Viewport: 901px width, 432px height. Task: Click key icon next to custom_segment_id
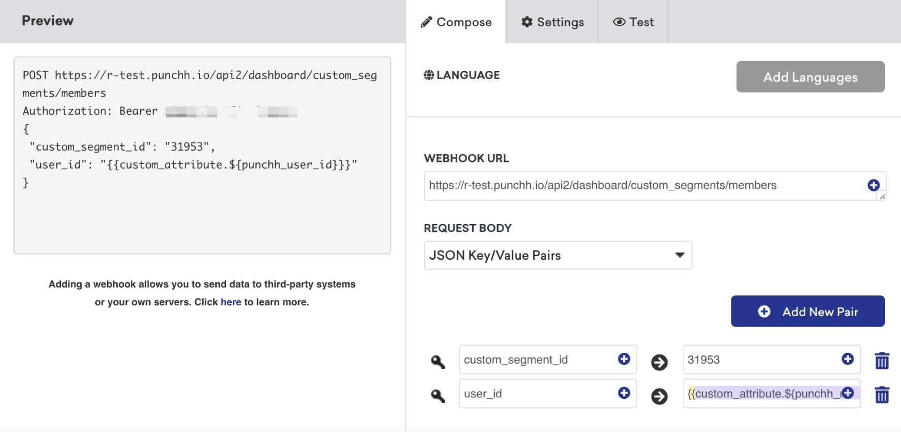pyautogui.click(x=438, y=362)
